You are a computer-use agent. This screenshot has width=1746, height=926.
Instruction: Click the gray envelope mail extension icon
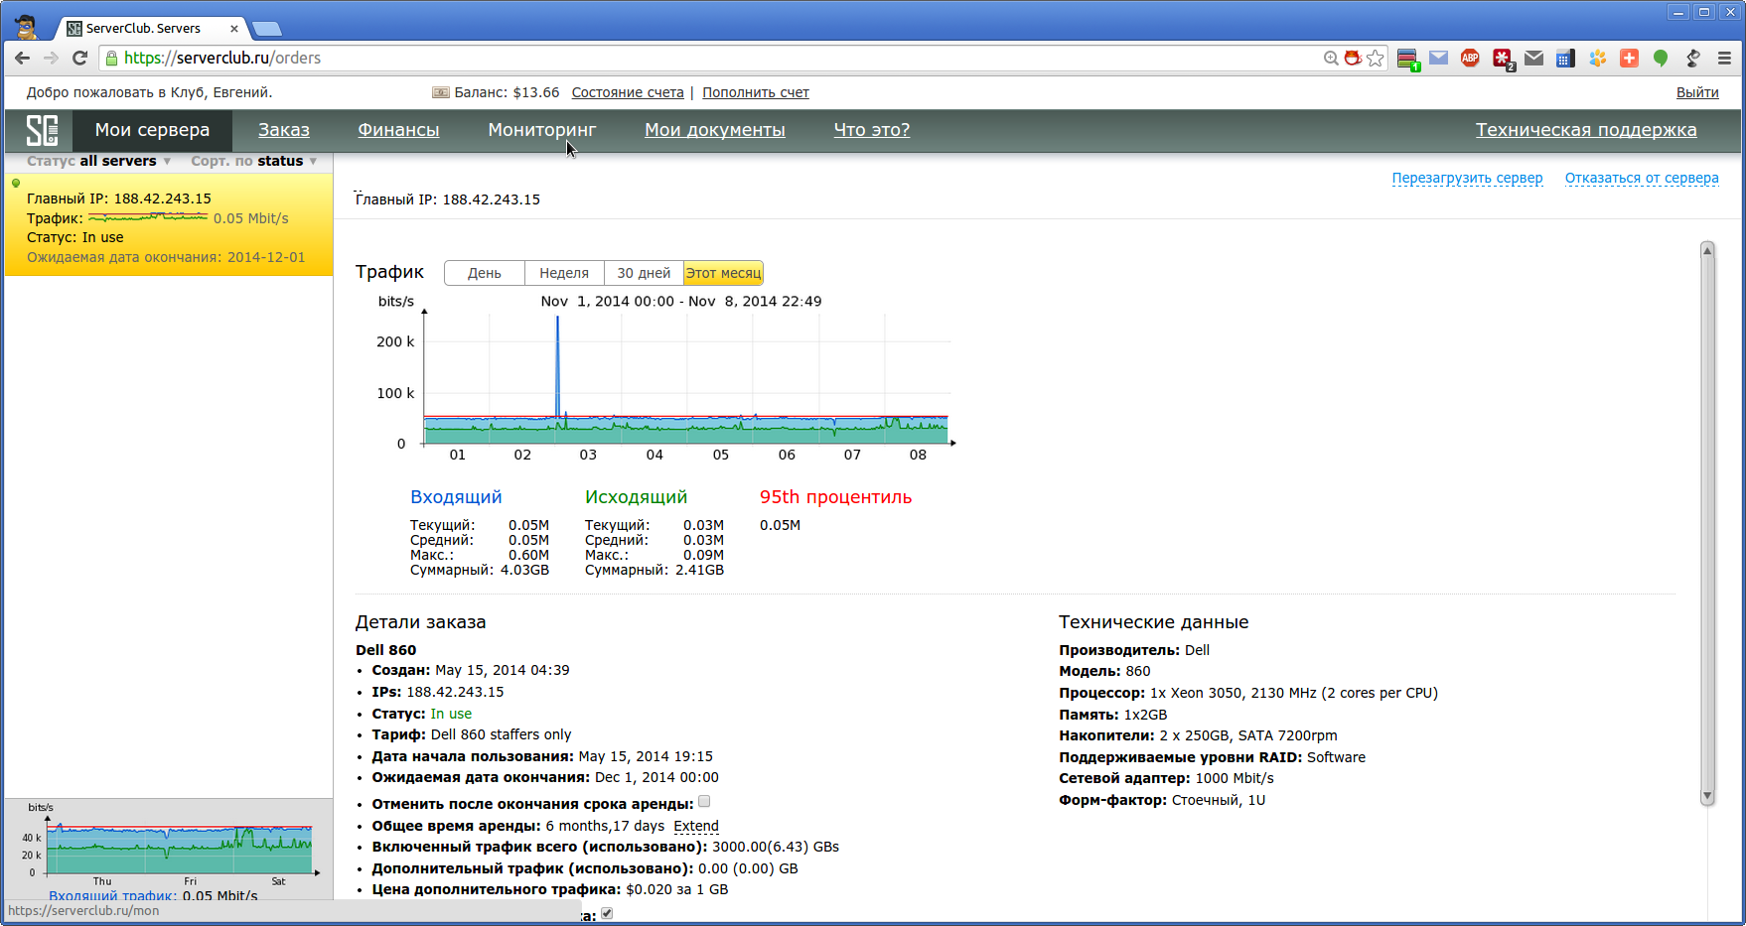1533,58
